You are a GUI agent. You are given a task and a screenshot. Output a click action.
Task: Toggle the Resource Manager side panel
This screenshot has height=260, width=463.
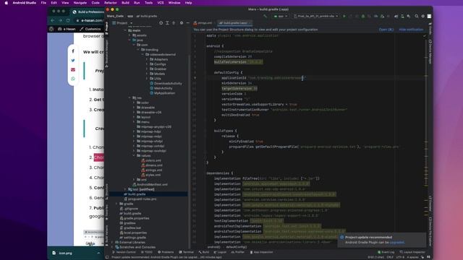[x=106, y=53]
